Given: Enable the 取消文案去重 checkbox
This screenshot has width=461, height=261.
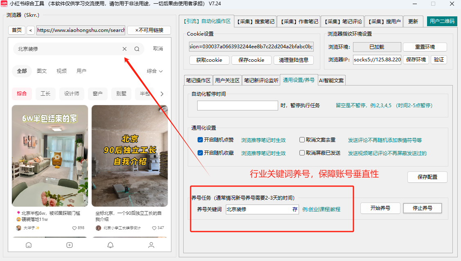Looking at the screenshot, I should tap(302, 140).
